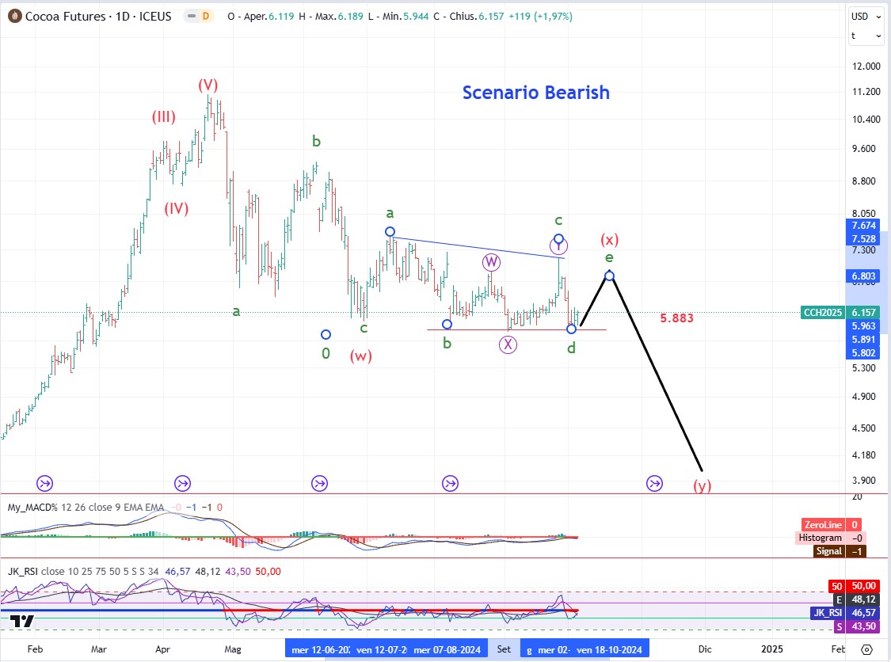Click the 7.674 blue price axis label

click(x=863, y=226)
